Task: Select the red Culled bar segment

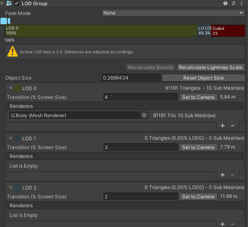Action: pyautogui.click(x=228, y=31)
